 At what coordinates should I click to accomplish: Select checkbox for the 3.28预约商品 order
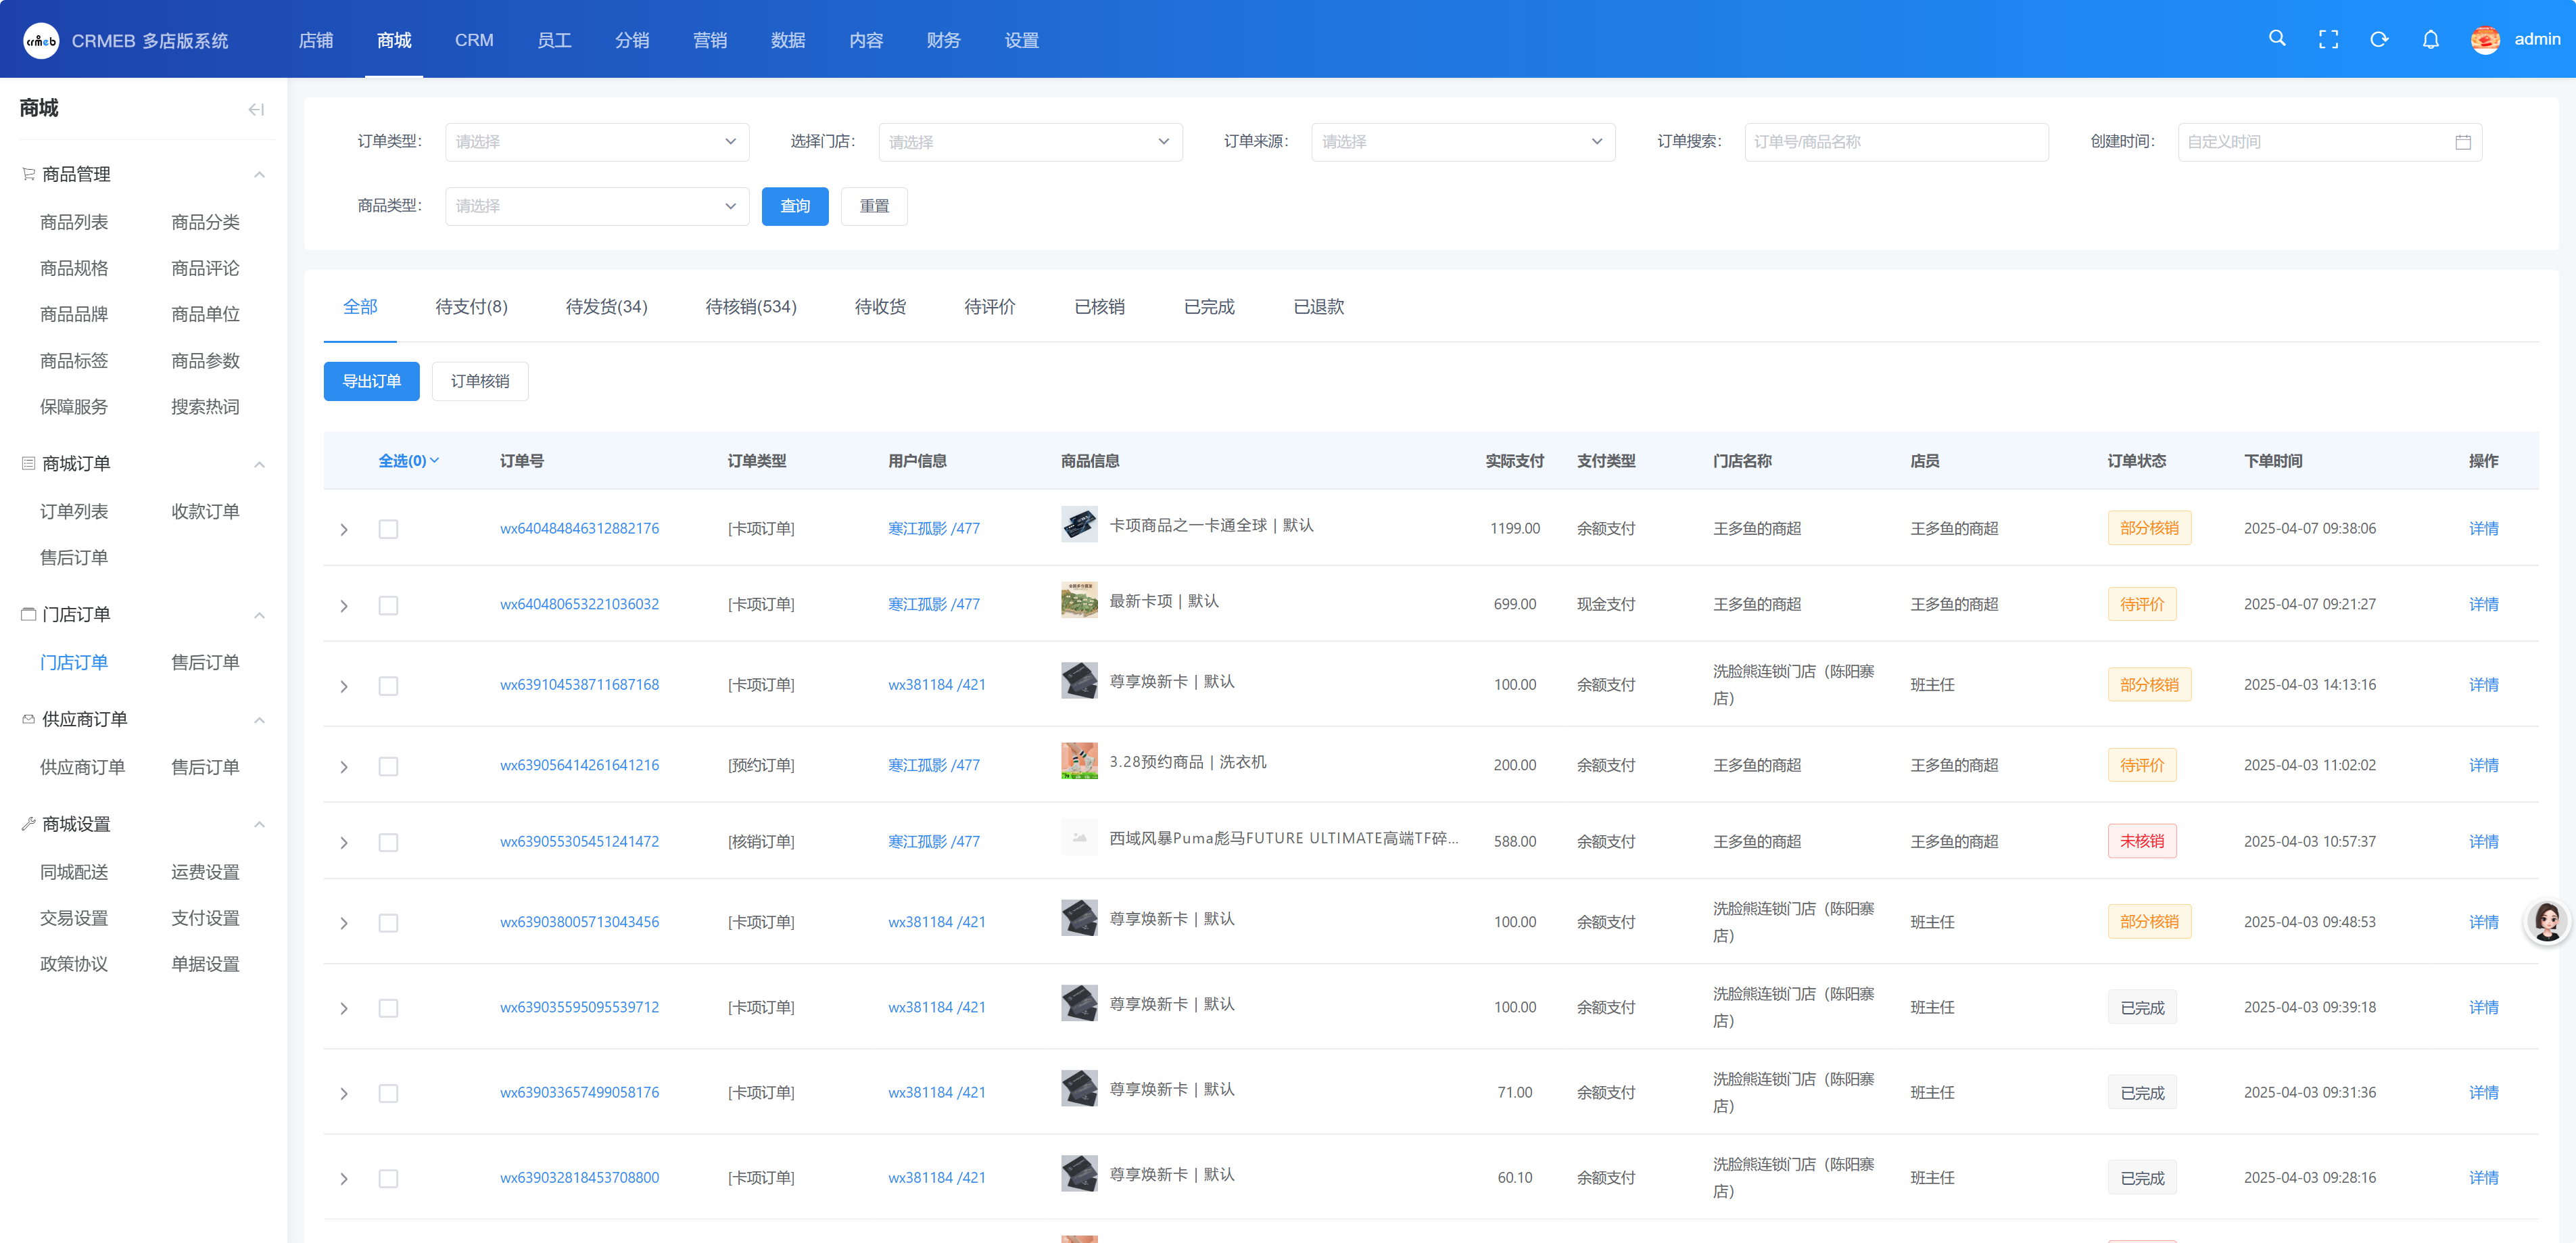388,766
